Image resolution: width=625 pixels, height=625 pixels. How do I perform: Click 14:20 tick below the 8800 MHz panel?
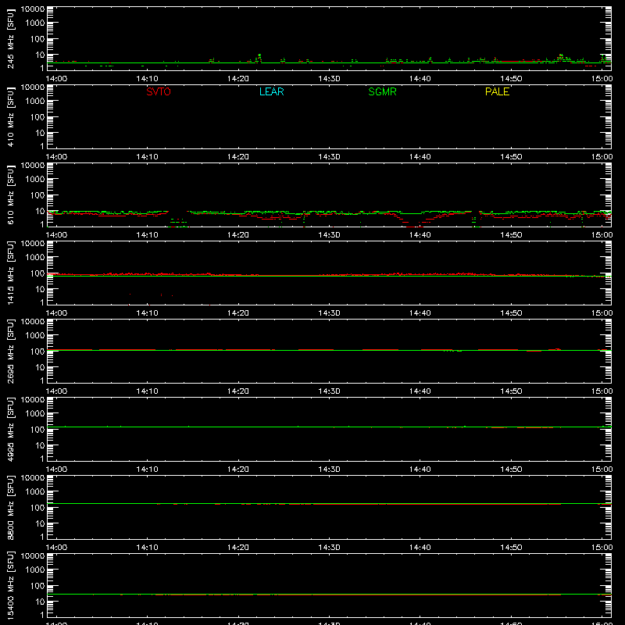pyautogui.click(x=238, y=548)
